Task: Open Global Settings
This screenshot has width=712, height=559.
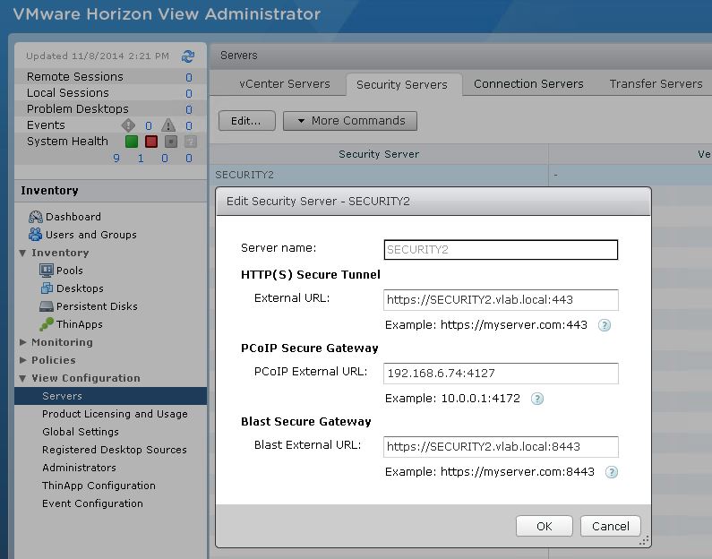Action: 81,432
